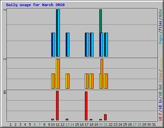
Task: Click the cyan pages bar for day 17
Action: pos(87,44)
